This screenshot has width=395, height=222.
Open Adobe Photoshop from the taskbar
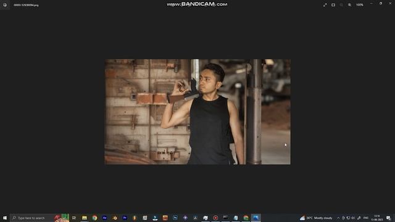[x=175, y=218]
